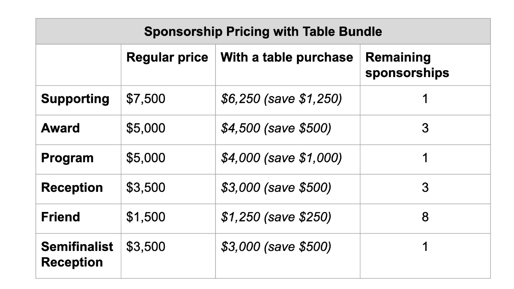Click the Remaining sponsorships column header
This screenshot has width=514, height=289.
407,65
